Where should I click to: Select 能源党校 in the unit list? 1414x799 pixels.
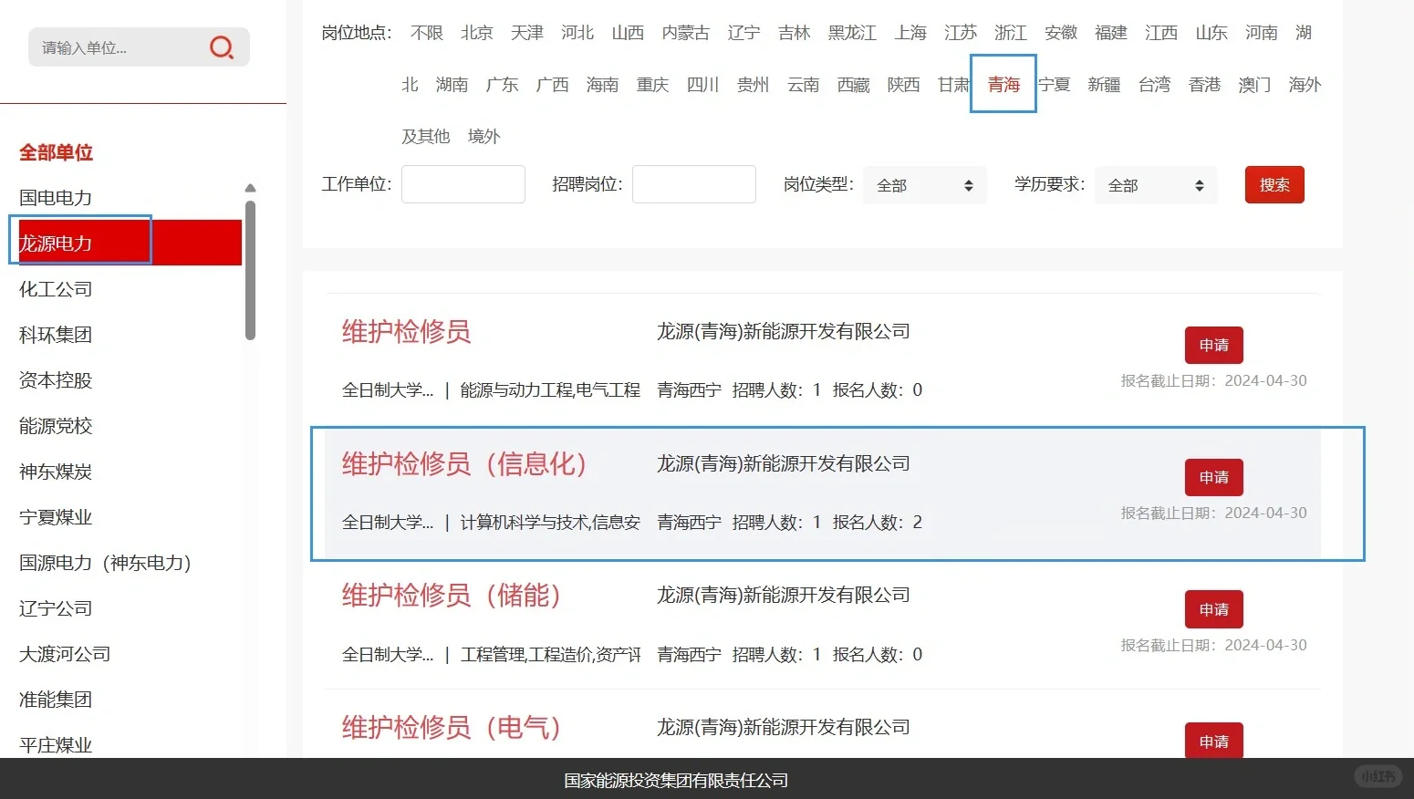tap(56, 426)
